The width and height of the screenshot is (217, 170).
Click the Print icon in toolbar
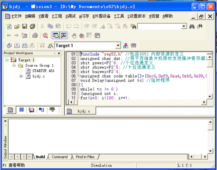(35, 36)
